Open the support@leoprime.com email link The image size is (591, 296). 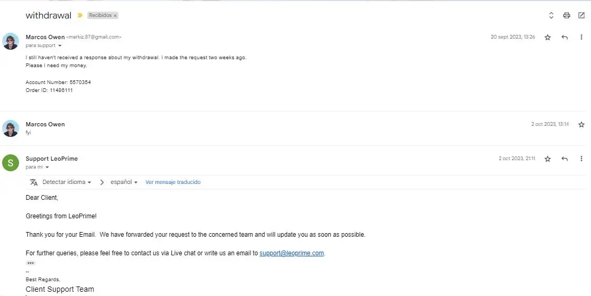tap(291, 253)
